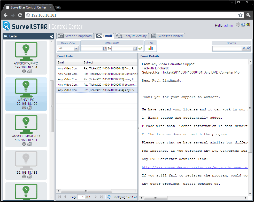Open gear settings for ANVSOFT-JP-PC
The height and width of the screenshot is (202, 254).
[x=24, y=71]
